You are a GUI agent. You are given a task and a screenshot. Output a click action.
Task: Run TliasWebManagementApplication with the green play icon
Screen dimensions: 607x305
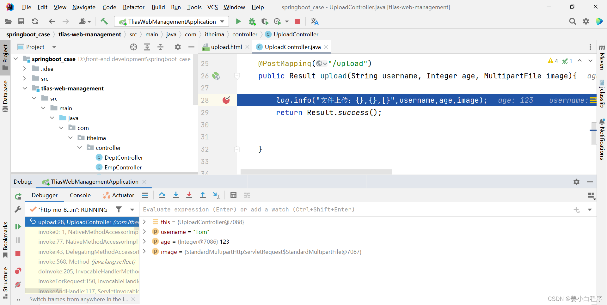pos(238,21)
